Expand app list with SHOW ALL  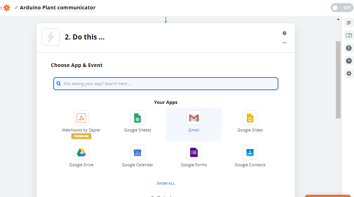166,184
